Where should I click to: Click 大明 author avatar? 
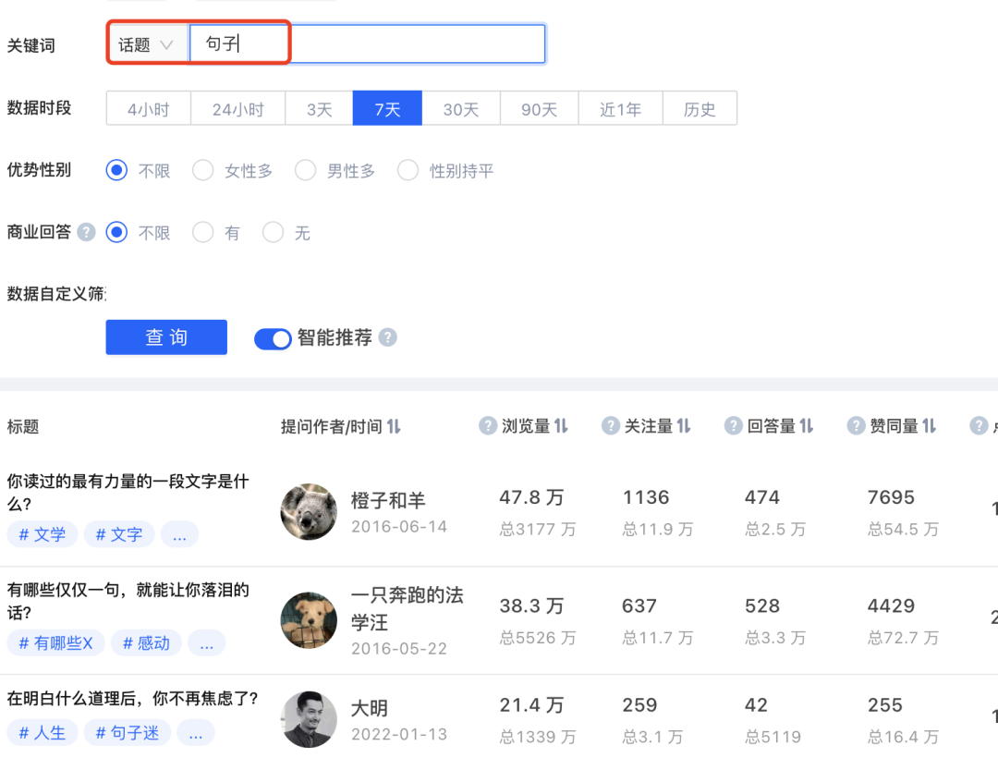tap(309, 720)
